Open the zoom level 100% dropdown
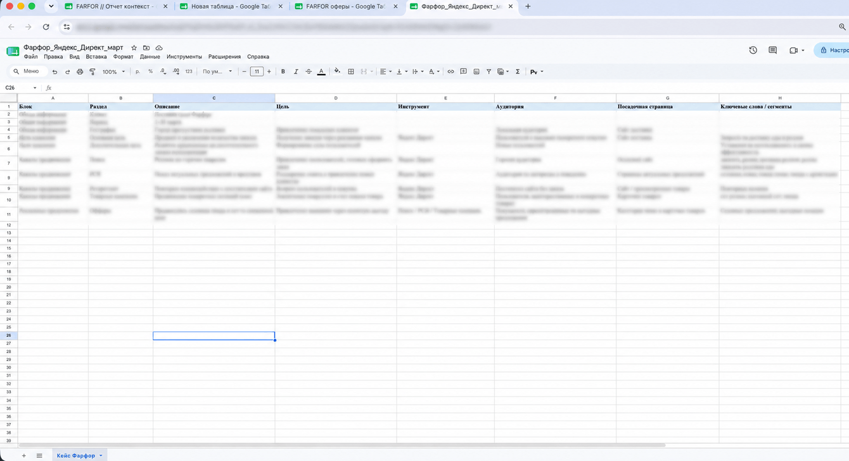The image size is (849, 461). [x=114, y=71]
